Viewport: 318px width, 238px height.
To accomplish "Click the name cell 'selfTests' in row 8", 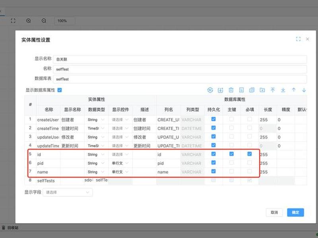I will pyautogui.click(x=48, y=181).
